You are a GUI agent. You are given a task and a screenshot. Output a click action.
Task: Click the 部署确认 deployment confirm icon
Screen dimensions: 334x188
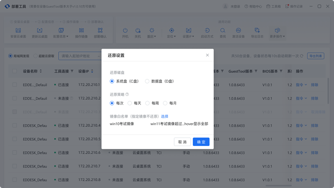point(100,31)
